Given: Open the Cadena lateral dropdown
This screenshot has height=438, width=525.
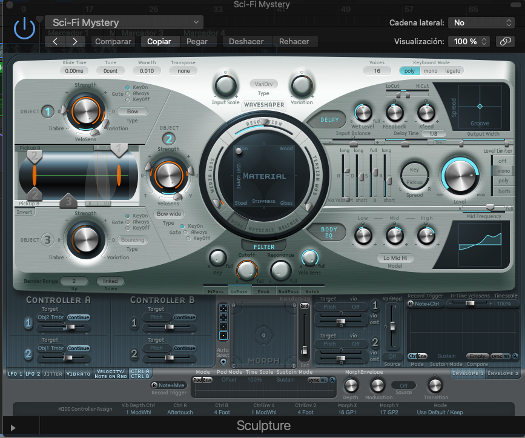Looking at the screenshot, I should [x=481, y=22].
